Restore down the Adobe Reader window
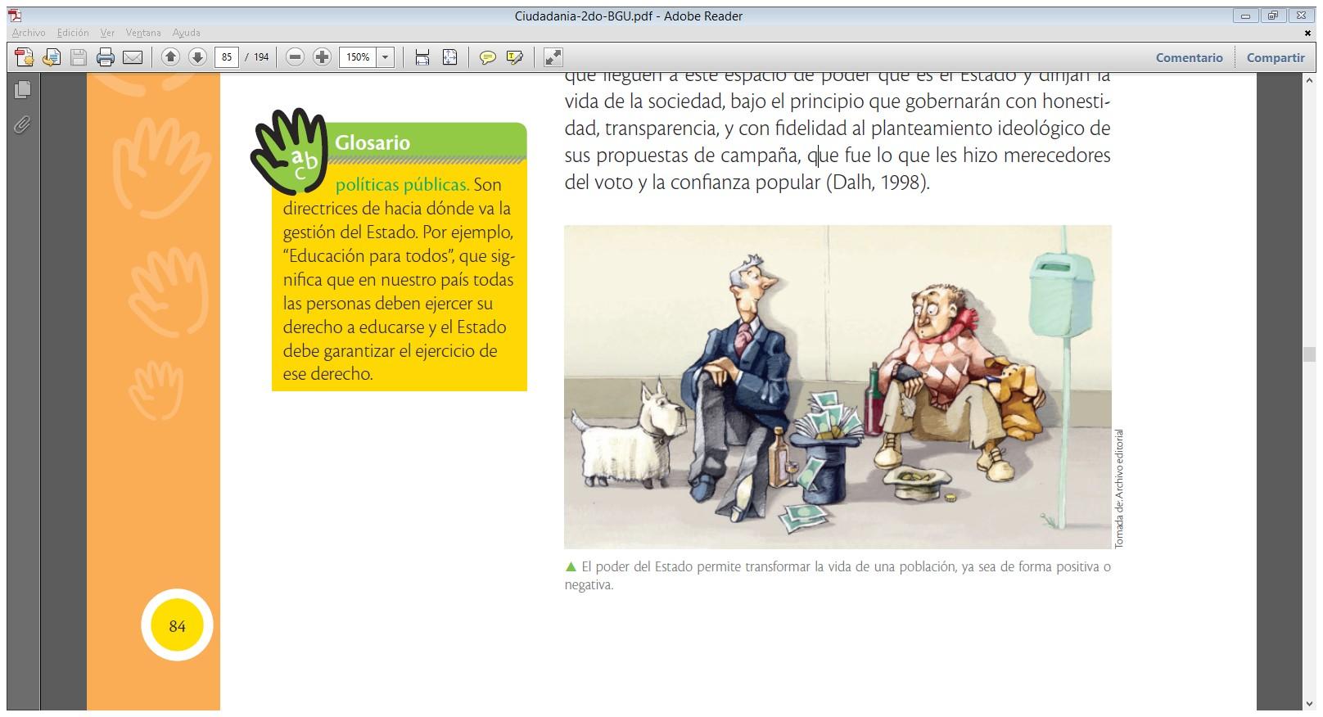The image size is (1323, 717). [x=1273, y=16]
